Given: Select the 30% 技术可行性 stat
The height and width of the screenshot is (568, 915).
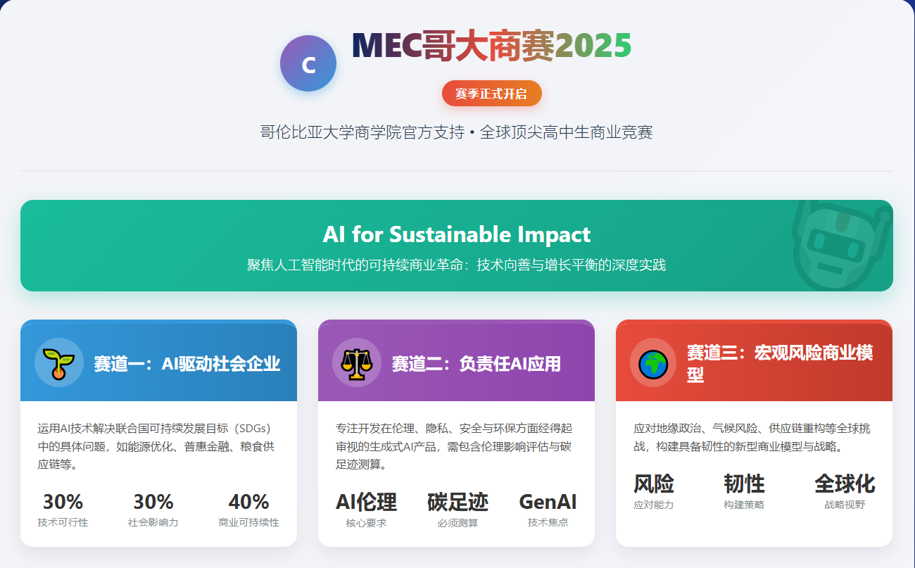Looking at the screenshot, I should [63, 510].
